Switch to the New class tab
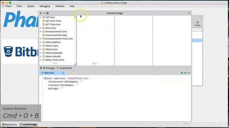The width and height of the screenshot is (229, 128). (52, 73)
